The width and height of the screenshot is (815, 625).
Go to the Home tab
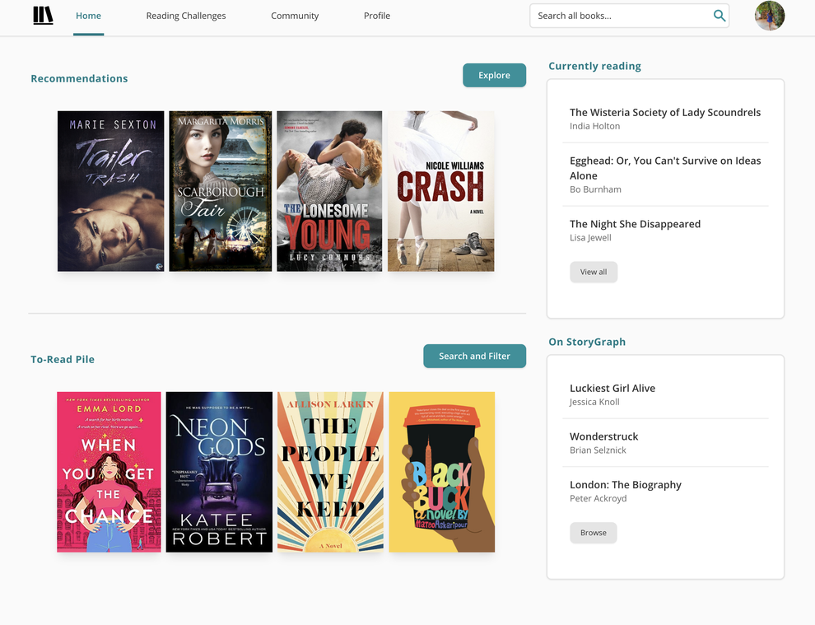click(88, 16)
